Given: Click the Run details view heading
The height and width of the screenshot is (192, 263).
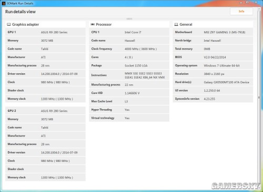Looking at the screenshot, I should (21, 12).
